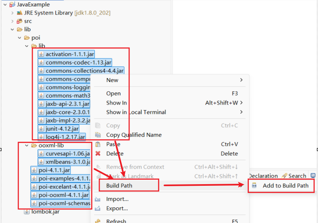
Task: Select Add to Build Path
Action: coord(281,186)
